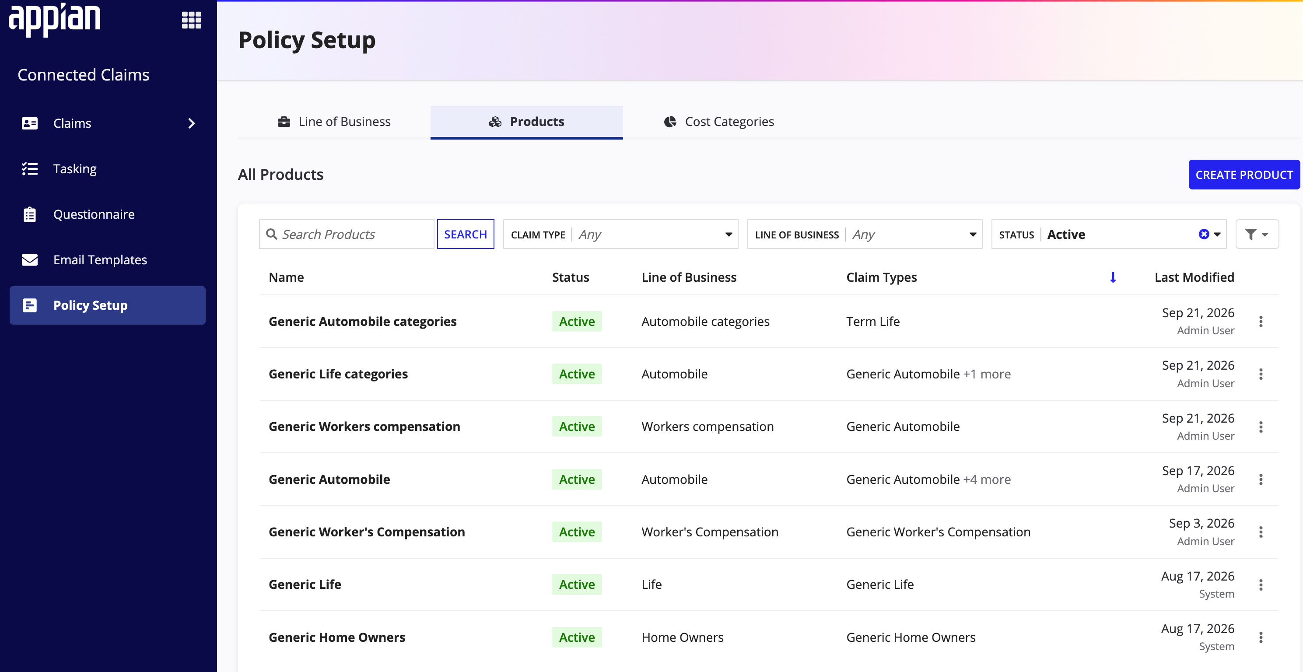
Task: Click the Connected Claims app title
Action: point(84,75)
